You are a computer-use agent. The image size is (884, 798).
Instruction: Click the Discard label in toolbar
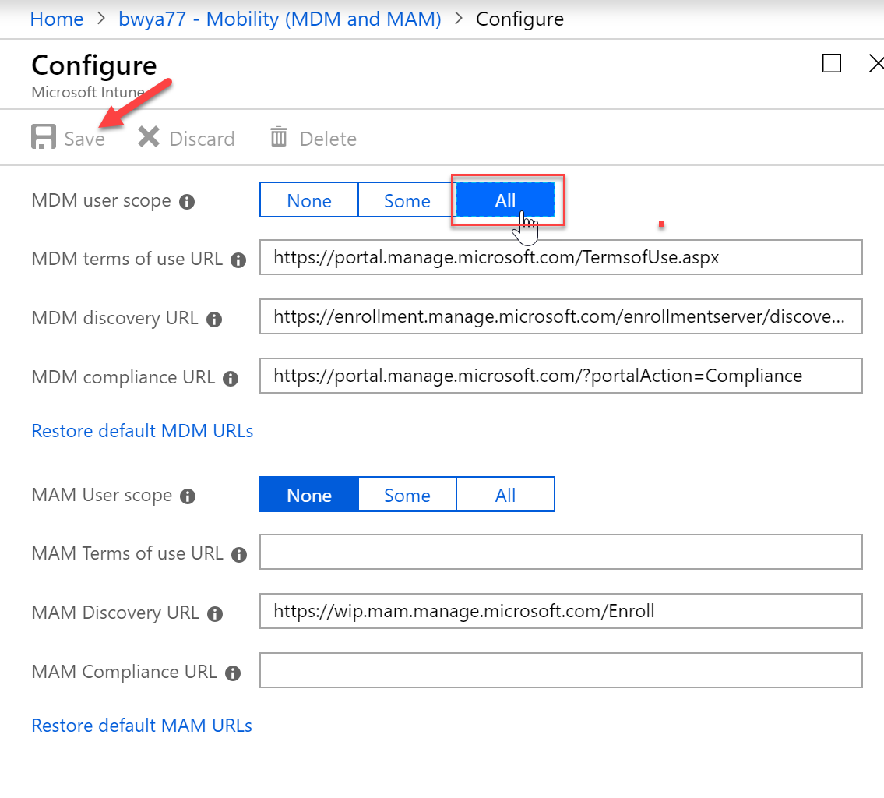coord(202,139)
